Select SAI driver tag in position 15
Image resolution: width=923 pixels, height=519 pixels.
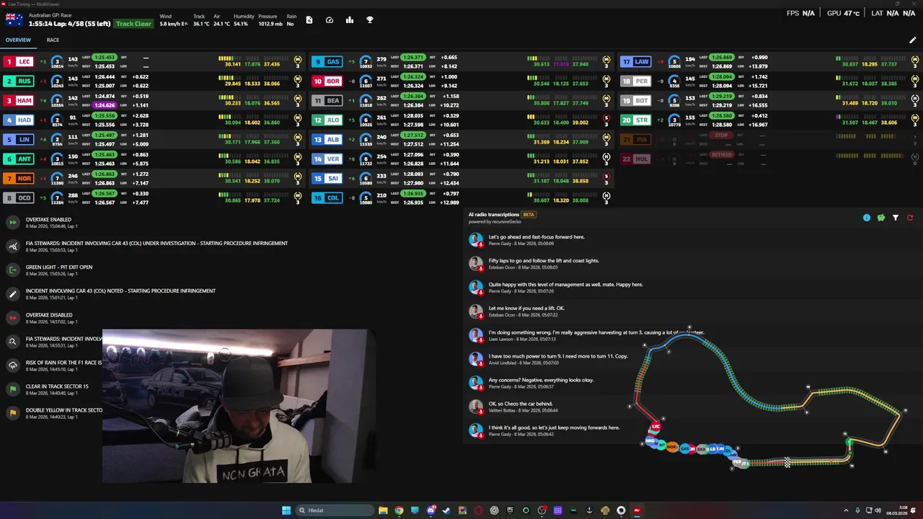pos(327,178)
